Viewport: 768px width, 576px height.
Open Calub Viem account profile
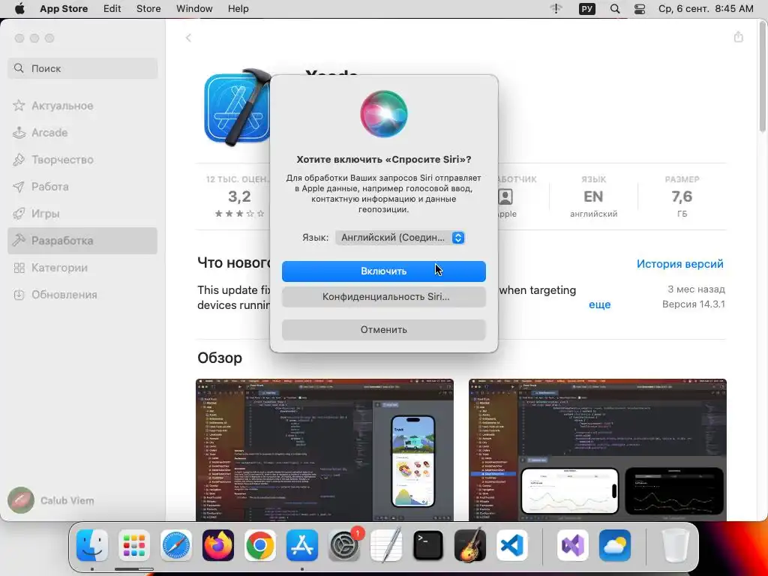pyautogui.click(x=51, y=500)
